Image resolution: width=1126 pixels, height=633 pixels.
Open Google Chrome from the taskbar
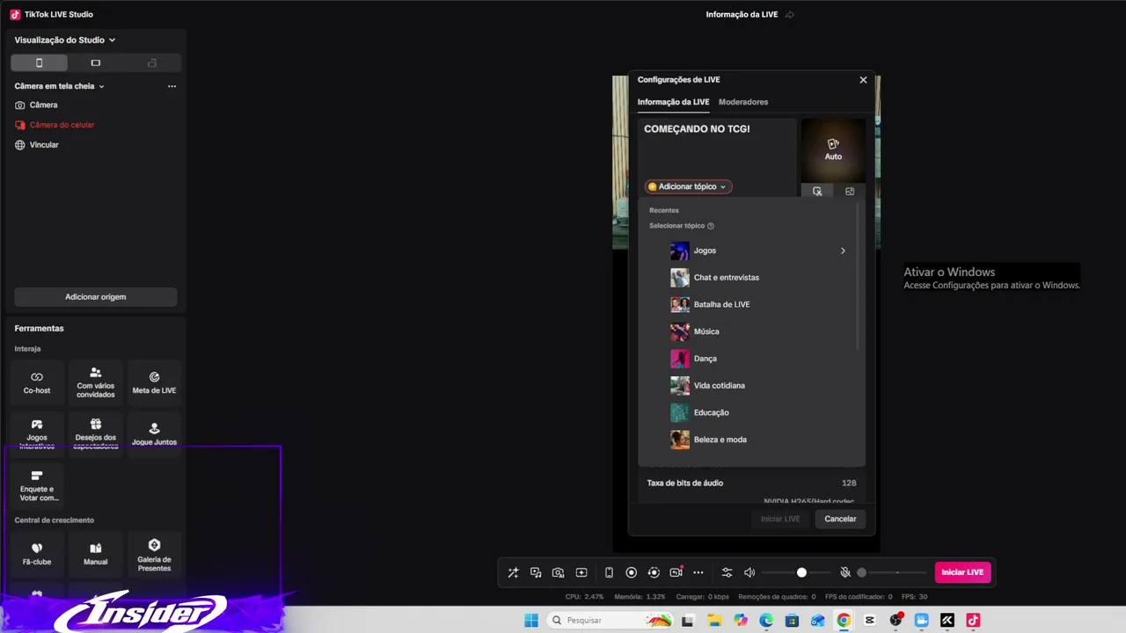pos(844,621)
